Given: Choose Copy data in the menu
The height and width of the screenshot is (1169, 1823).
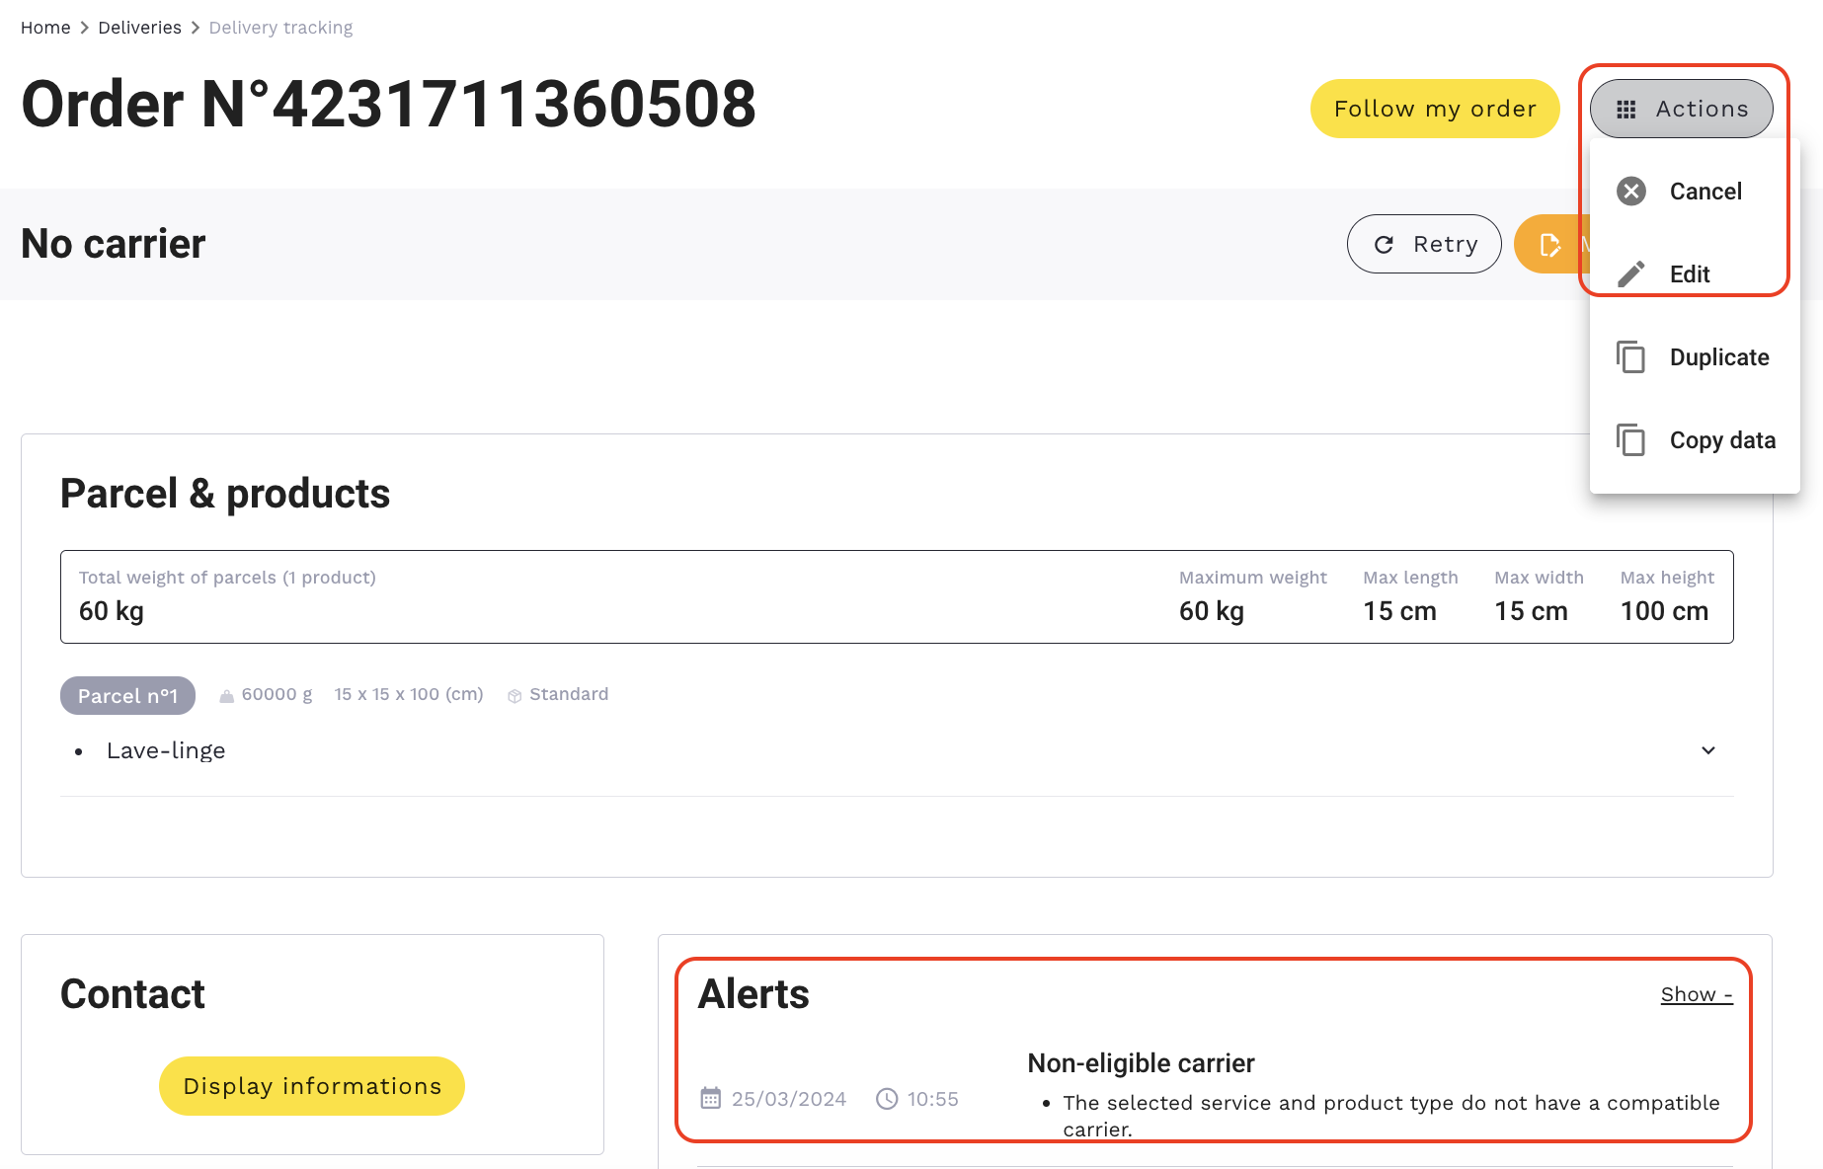Looking at the screenshot, I should tap(1721, 440).
